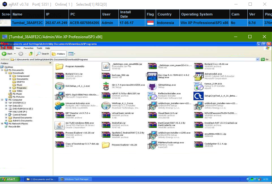Close the Folders pane with X
This screenshot has width=272, height=184.
(50, 63)
